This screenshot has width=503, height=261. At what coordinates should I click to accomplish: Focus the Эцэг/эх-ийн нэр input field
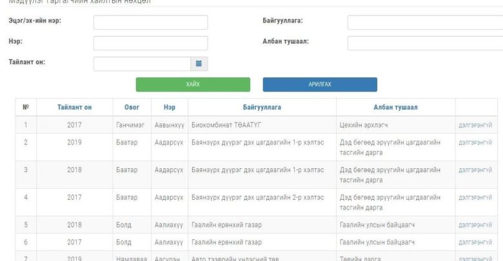[150, 23]
